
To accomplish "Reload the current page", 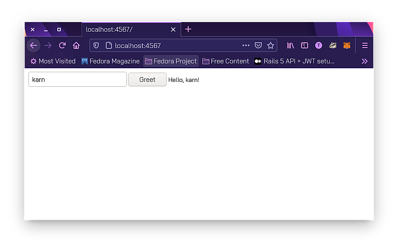I will coord(62,45).
